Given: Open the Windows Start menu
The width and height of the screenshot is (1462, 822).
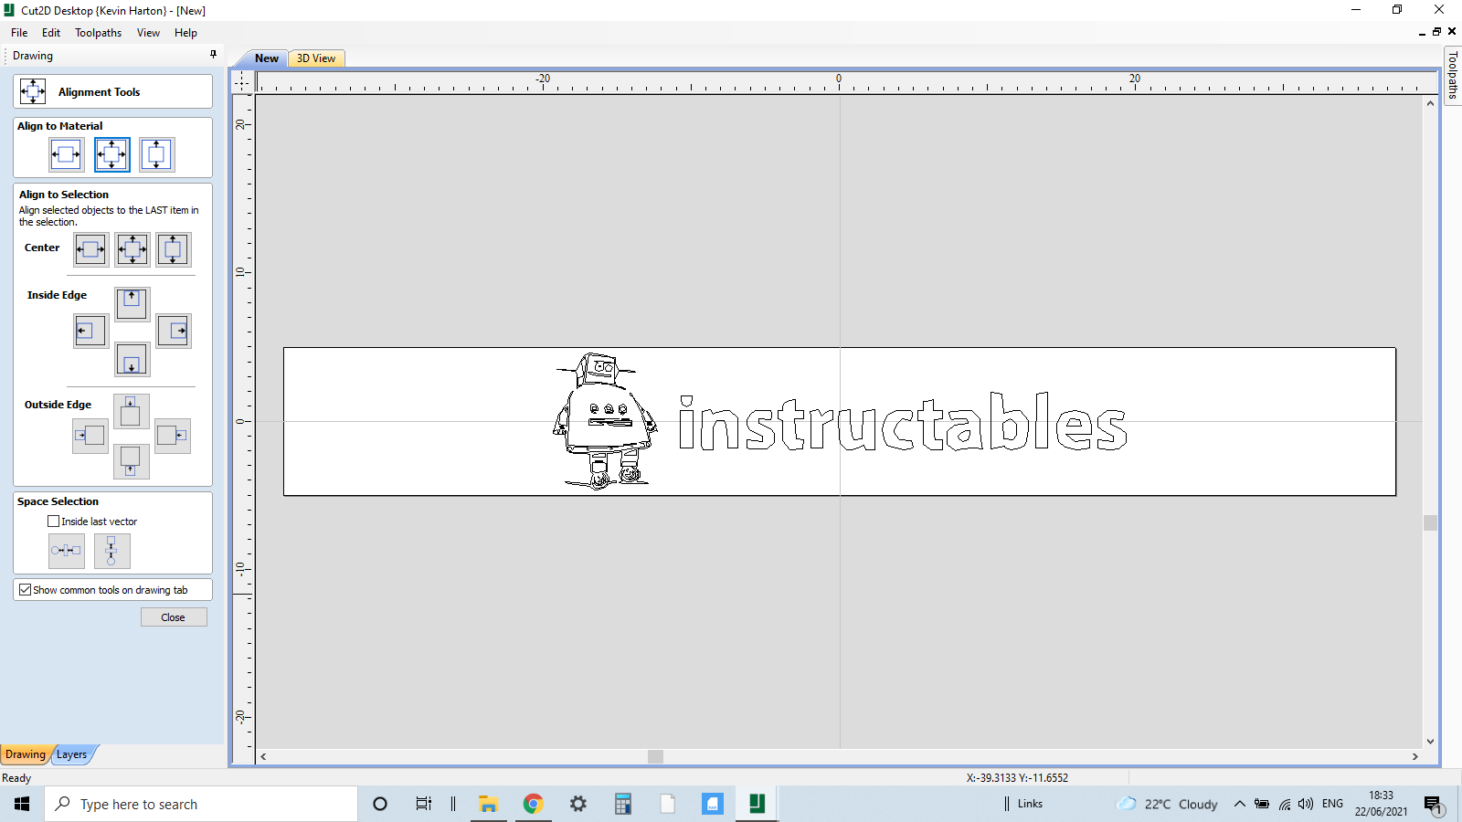Looking at the screenshot, I should pos(22,804).
